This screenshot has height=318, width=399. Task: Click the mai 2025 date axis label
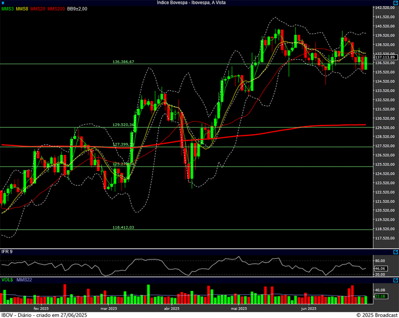[x=239, y=309]
